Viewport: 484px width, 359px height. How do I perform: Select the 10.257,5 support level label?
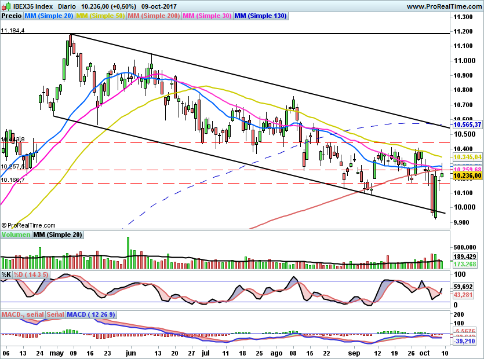13,167
